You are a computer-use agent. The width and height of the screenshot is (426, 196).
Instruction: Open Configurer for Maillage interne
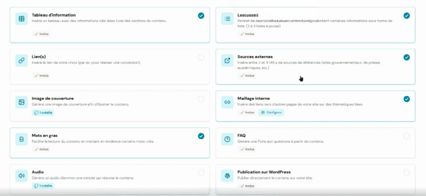point(271,112)
